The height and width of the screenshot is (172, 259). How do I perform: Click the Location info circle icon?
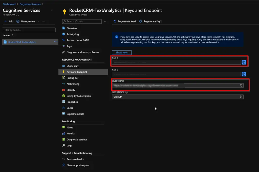tap(126, 92)
